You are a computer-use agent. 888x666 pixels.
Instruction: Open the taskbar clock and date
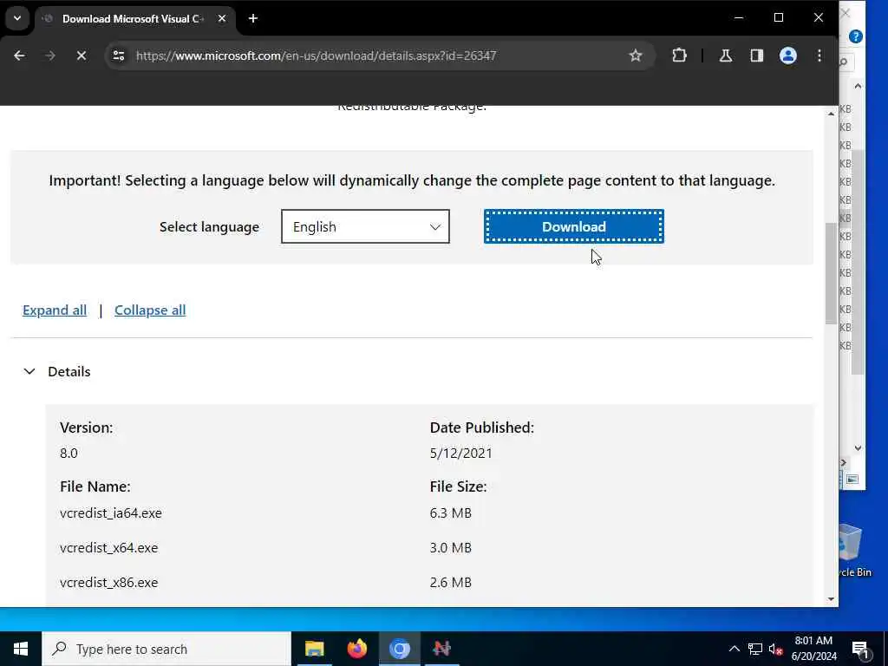pos(813,649)
